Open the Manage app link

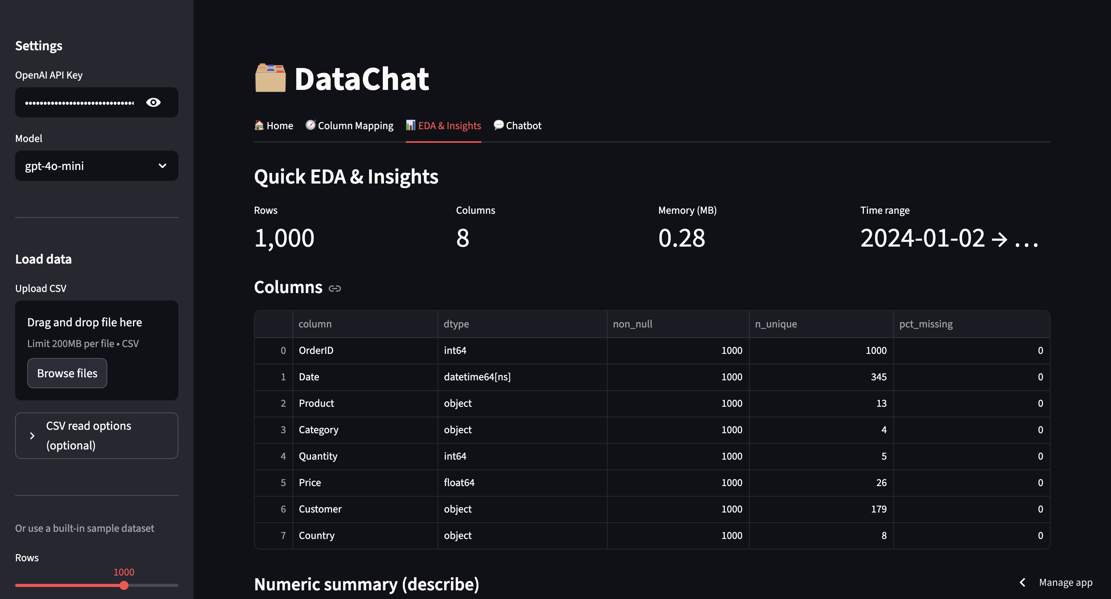[x=1065, y=582]
